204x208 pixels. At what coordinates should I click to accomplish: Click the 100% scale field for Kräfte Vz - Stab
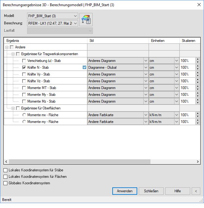pos(187,81)
